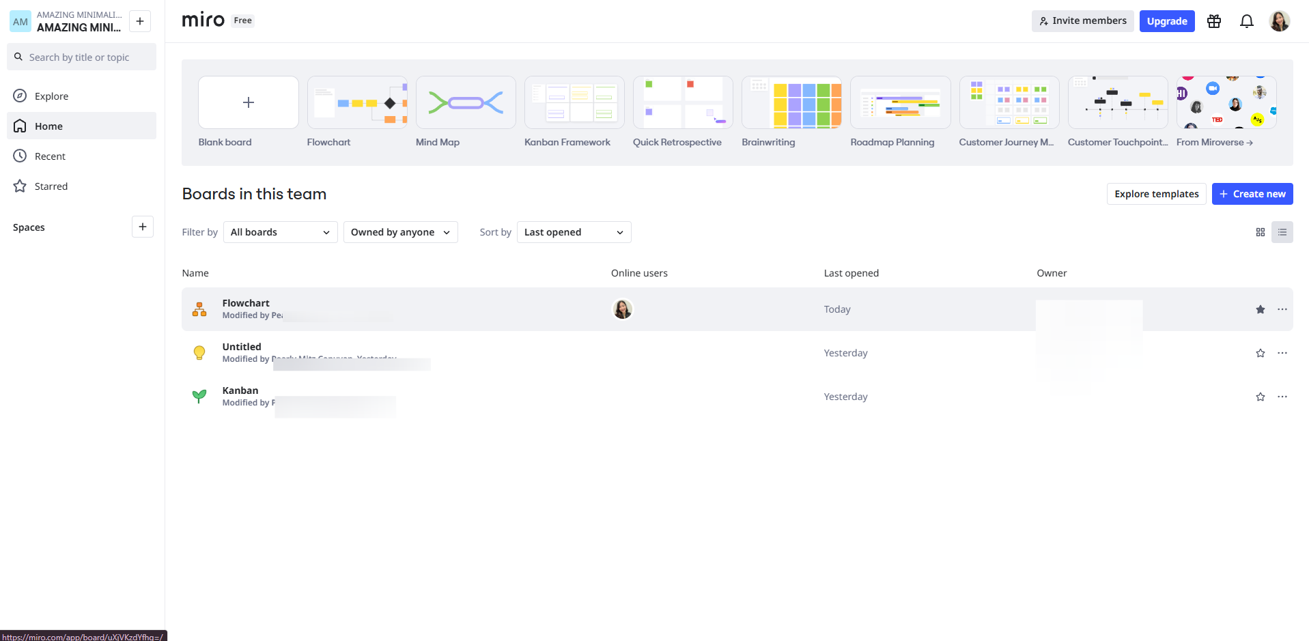1309x641 pixels.
Task: Click the Untitled board lightbulb icon
Action: 199,353
